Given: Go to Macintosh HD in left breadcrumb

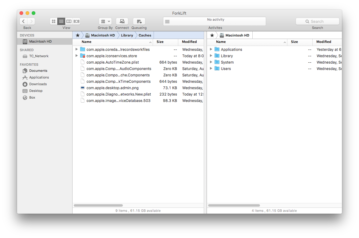Looking at the screenshot, I should click(100, 35).
